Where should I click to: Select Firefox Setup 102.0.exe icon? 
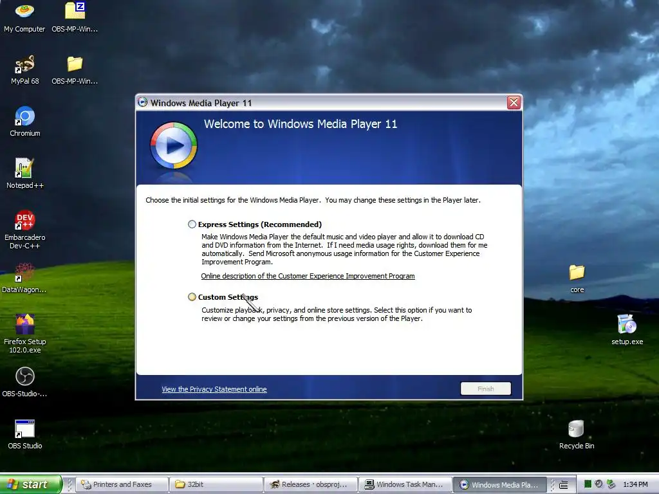[25, 334]
